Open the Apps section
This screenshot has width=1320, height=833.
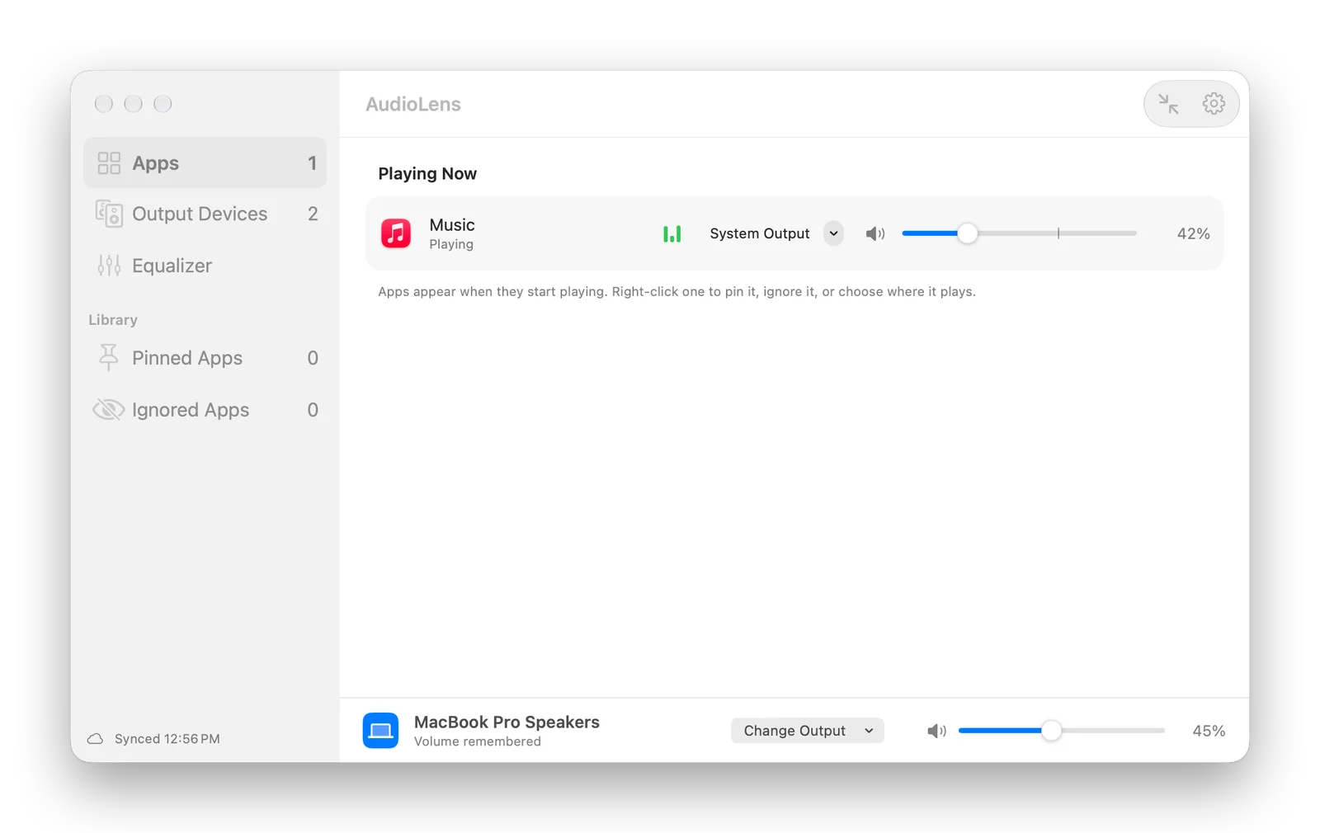pyautogui.click(x=205, y=163)
